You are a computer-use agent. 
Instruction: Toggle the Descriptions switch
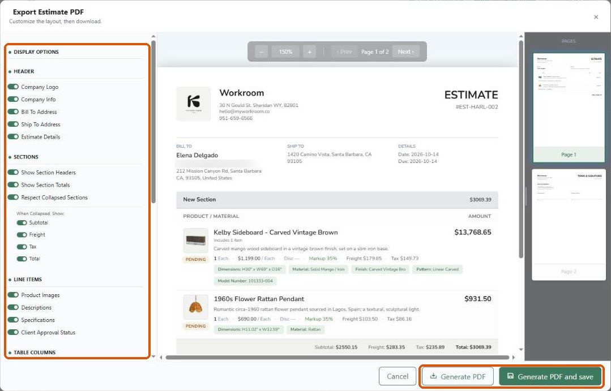pyautogui.click(x=13, y=307)
